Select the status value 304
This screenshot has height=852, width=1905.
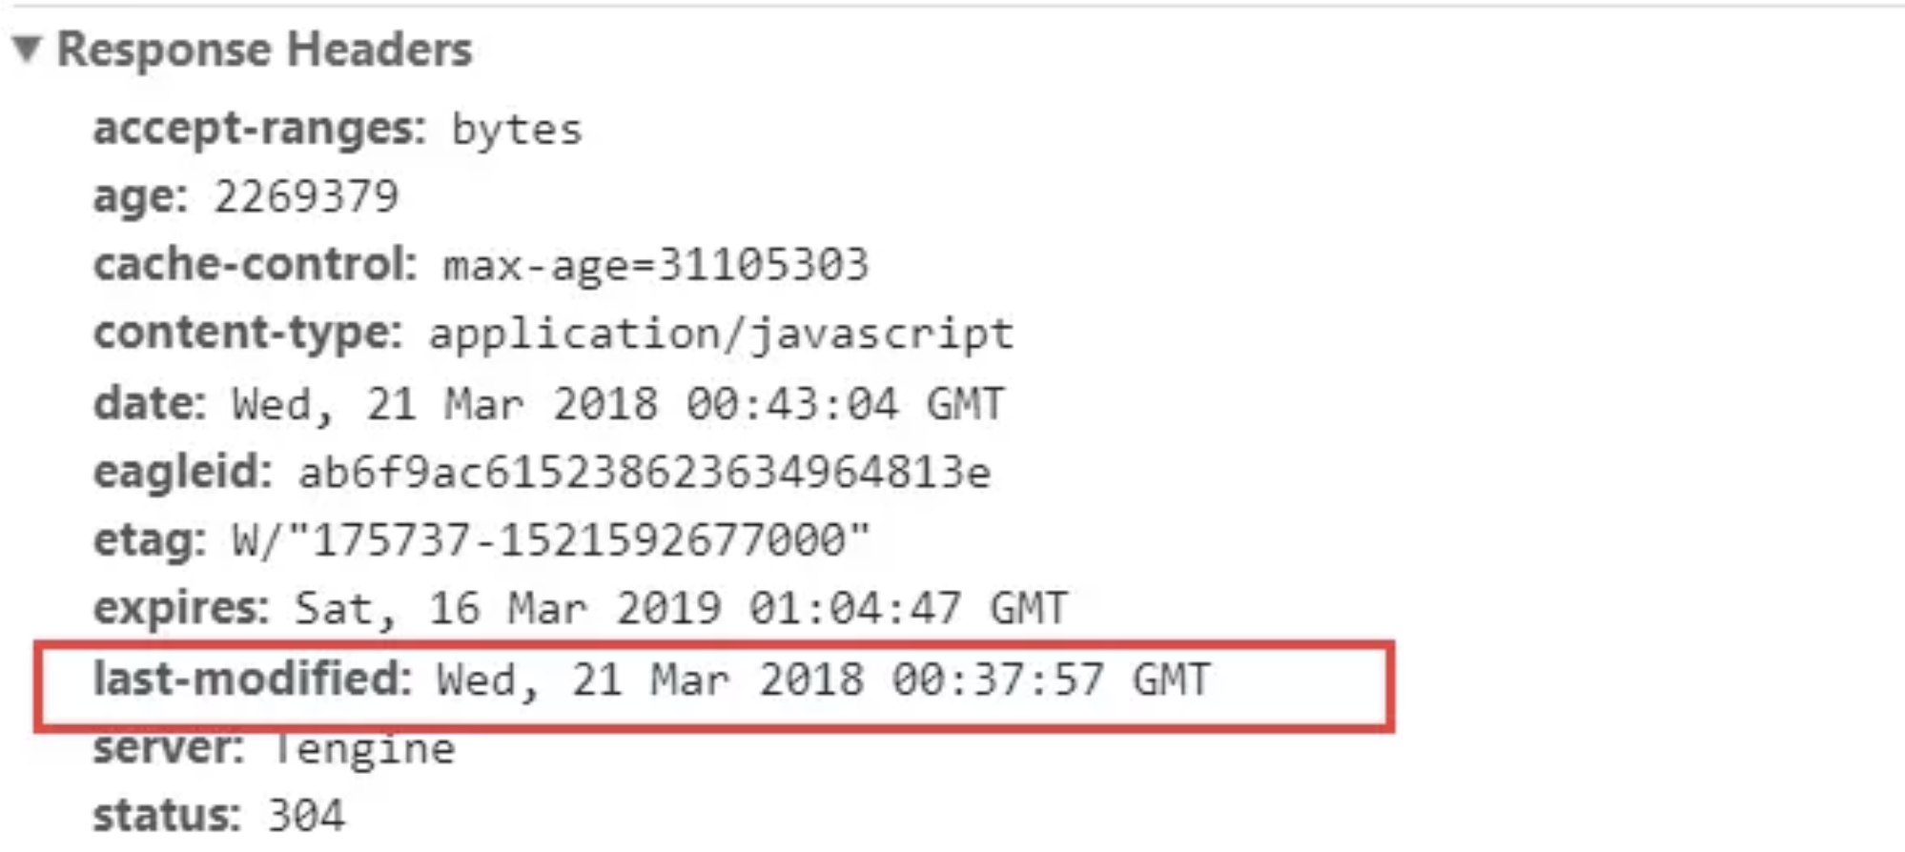(x=305, y=816)
